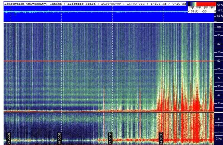
Task: Click the 50 % amplitude label at top
Action: 219,5
